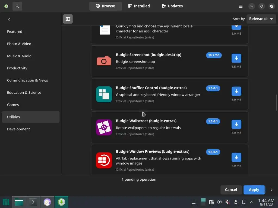Expand hidden system tray icons arrow
Image resolution: width=278 pixels, height=208 pixels.
tap(252, 202)
